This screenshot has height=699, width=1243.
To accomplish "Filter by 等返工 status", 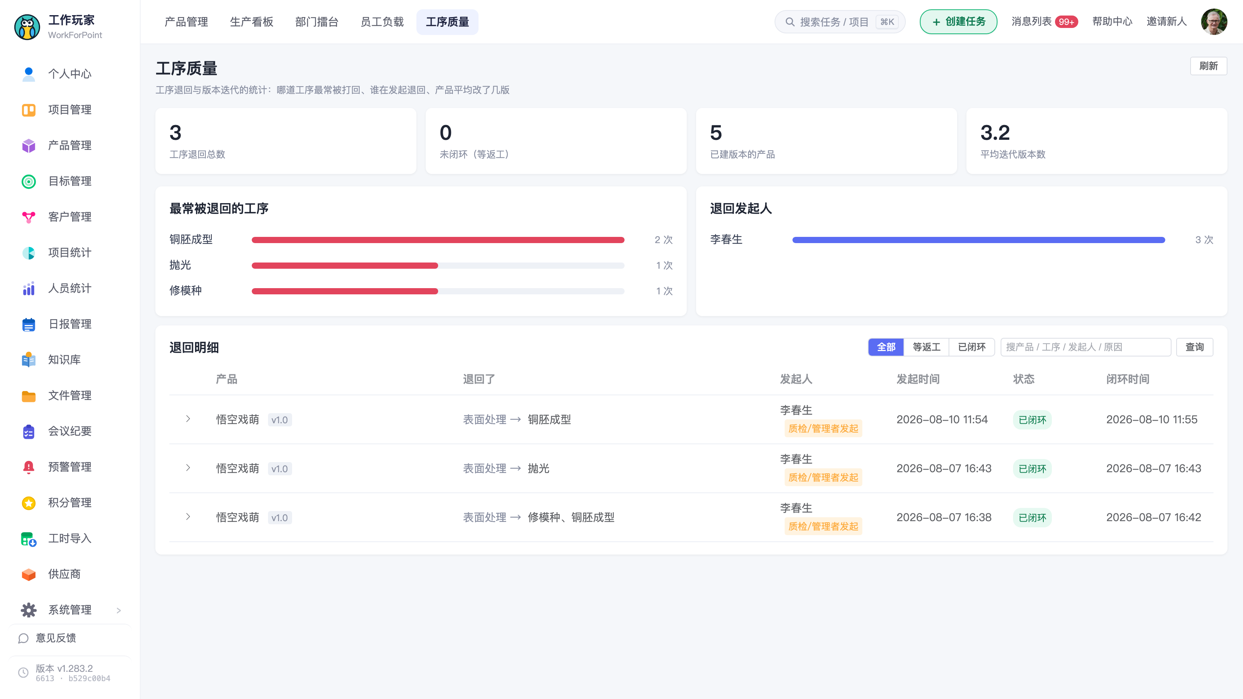I will 926,347.
